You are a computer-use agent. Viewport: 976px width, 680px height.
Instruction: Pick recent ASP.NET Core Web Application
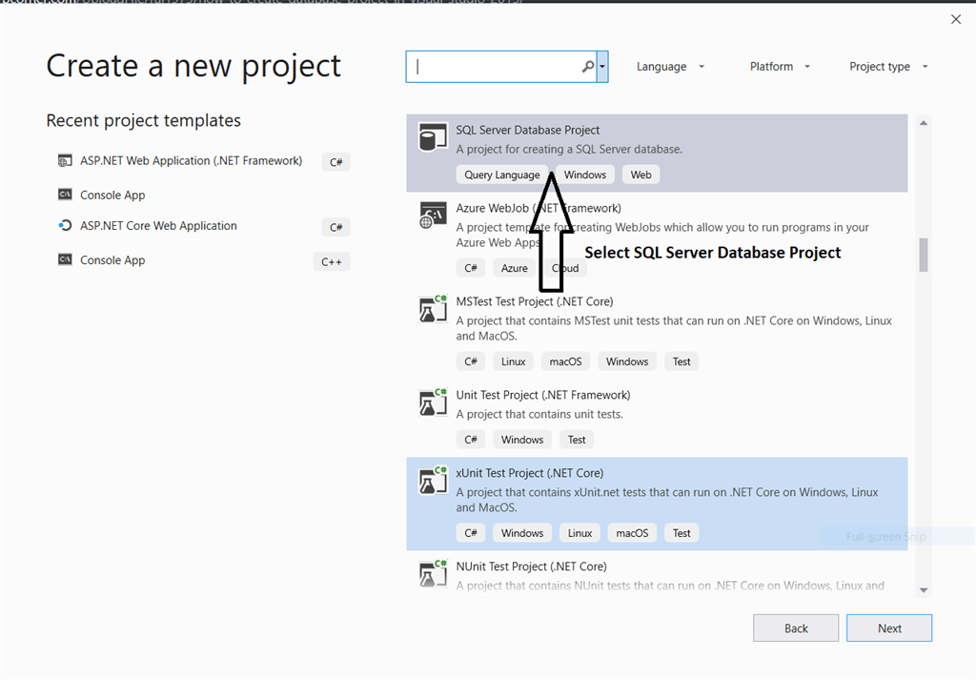point(158,225)
